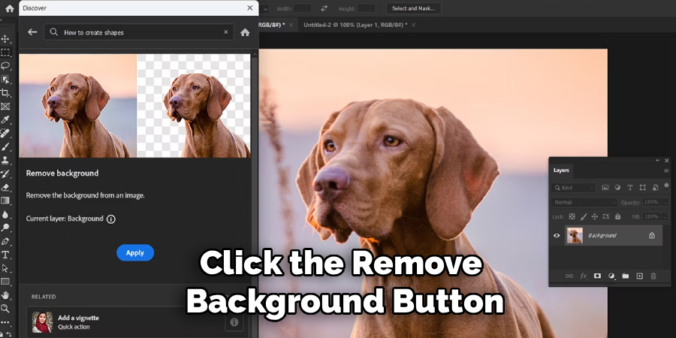Screen dimensions: 676x338
Task: Go to Photoshop Home screen icon
Action: tap(10, 8)
